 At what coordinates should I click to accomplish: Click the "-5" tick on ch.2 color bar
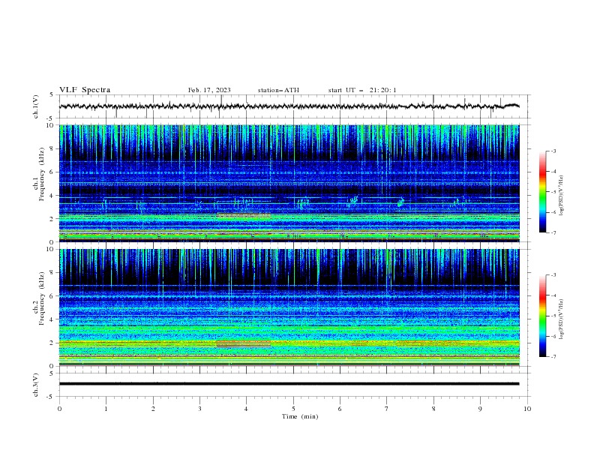pyautogui.click(x=553, y=316)
